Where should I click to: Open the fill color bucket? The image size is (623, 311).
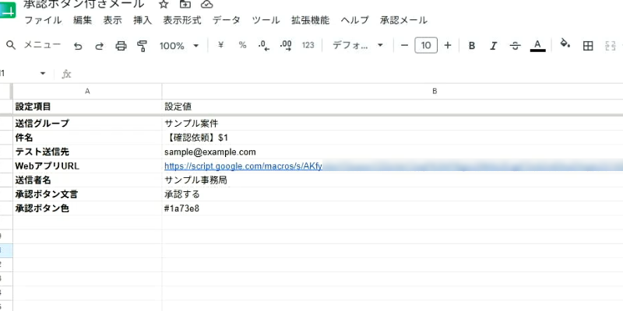(565, 44)
